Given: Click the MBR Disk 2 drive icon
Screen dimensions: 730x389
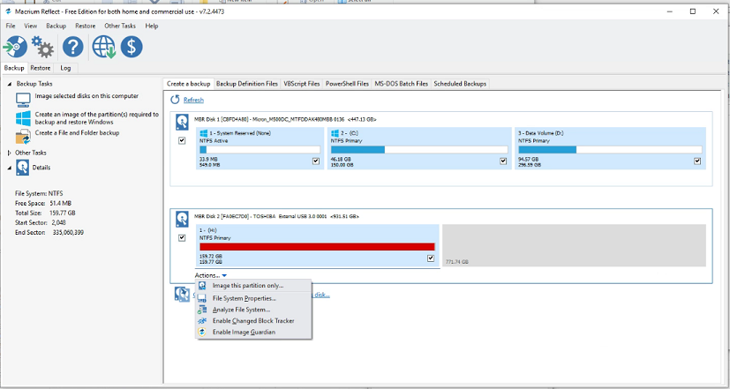Looking at the screenshot, I should [182, 219].
